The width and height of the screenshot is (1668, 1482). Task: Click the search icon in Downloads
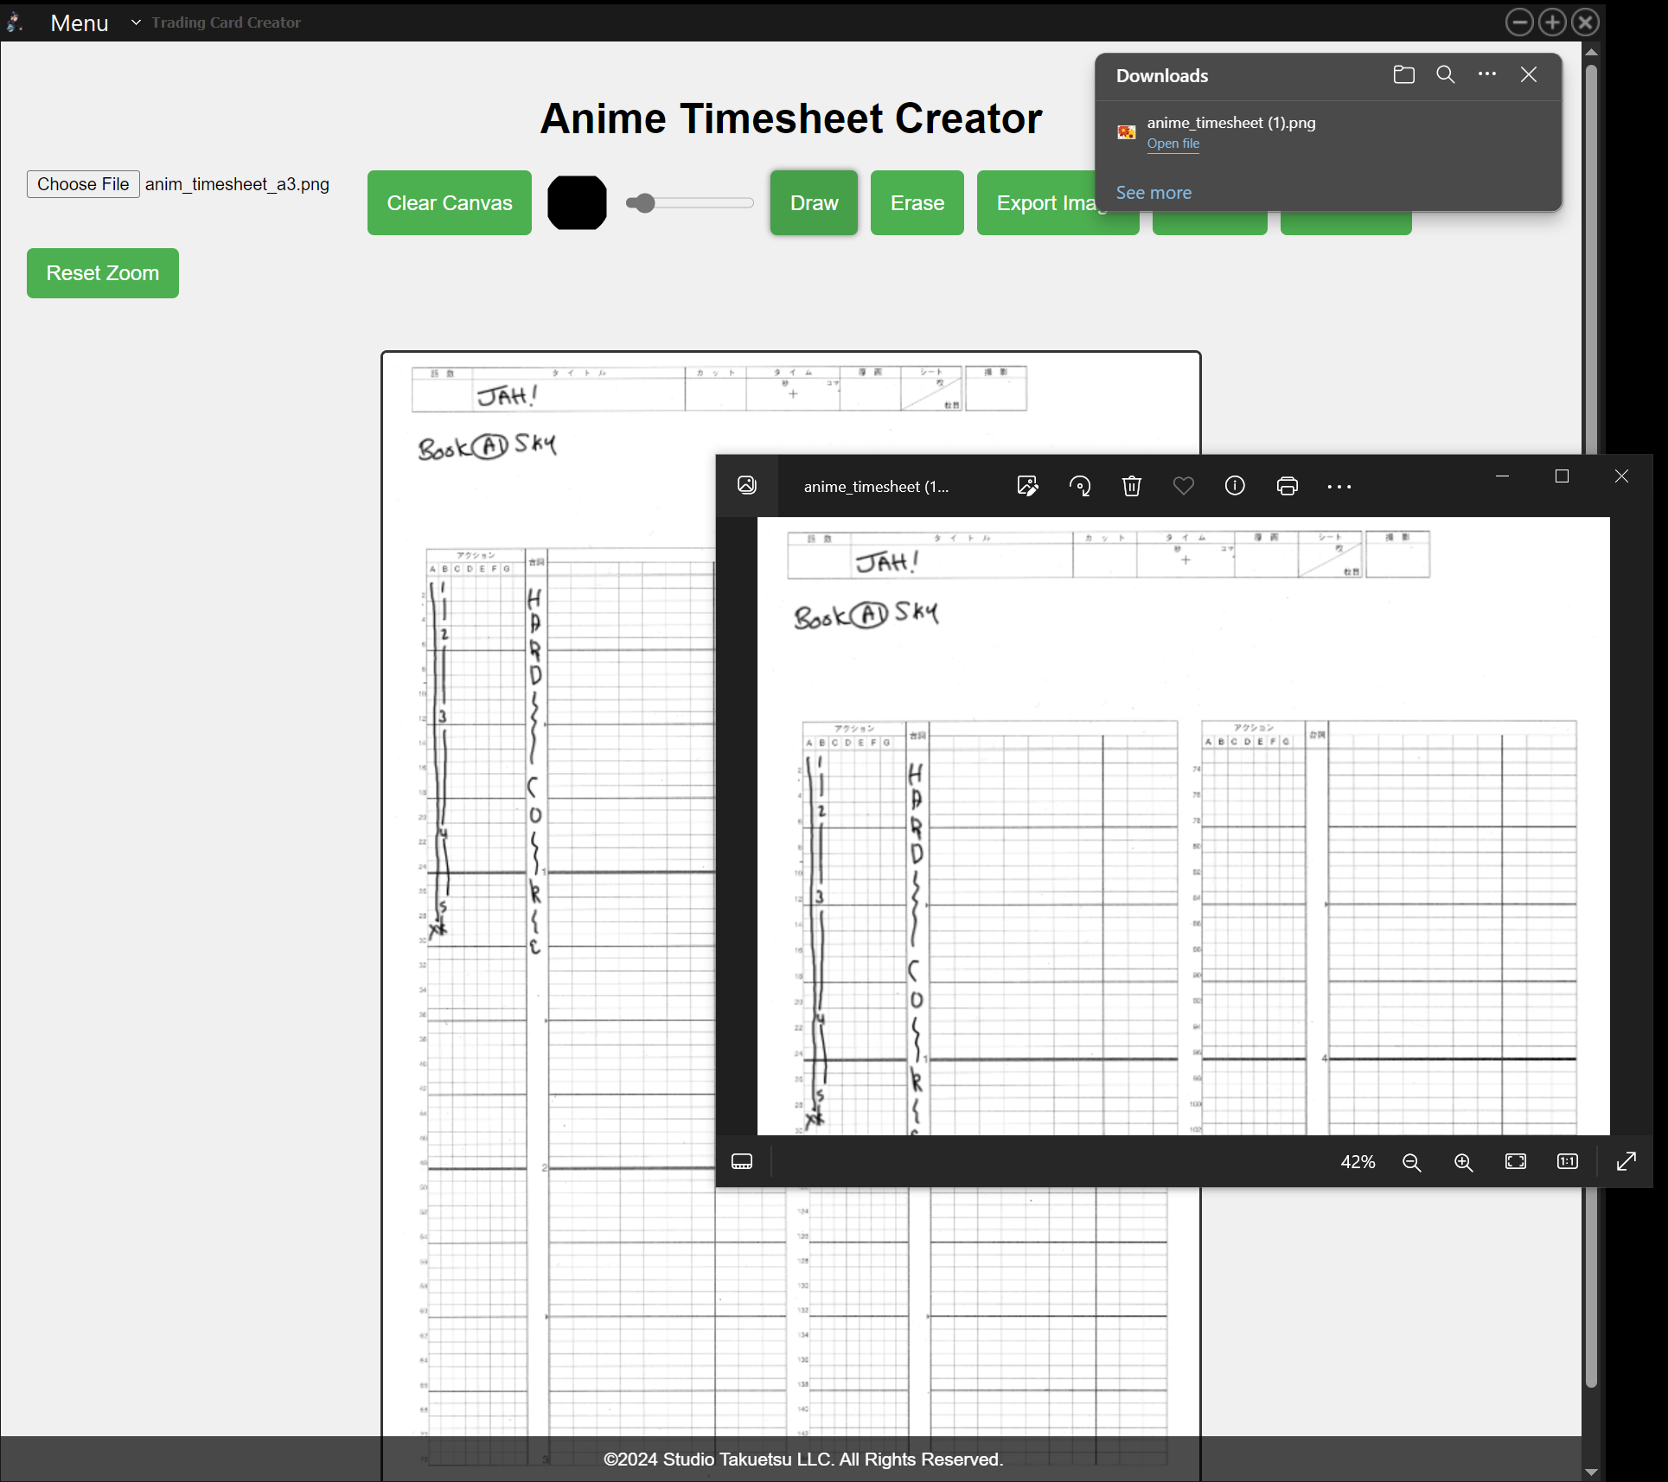pyautogui.click(x=1443, y=74)
